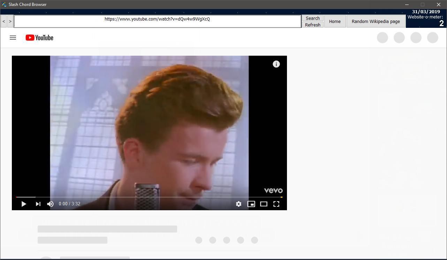447x260 pixels.
Task: Open YouTube hamburger menu
Action: click(x=13, y=38)
